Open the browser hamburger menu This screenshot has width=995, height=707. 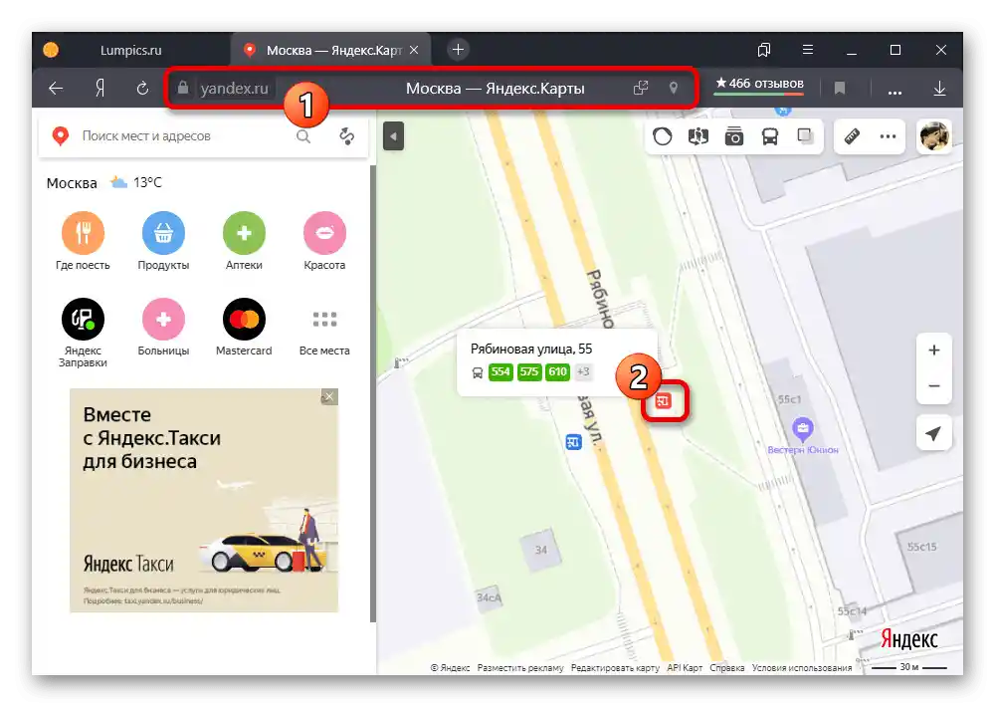pyautogui.click(x=808, y=50)
